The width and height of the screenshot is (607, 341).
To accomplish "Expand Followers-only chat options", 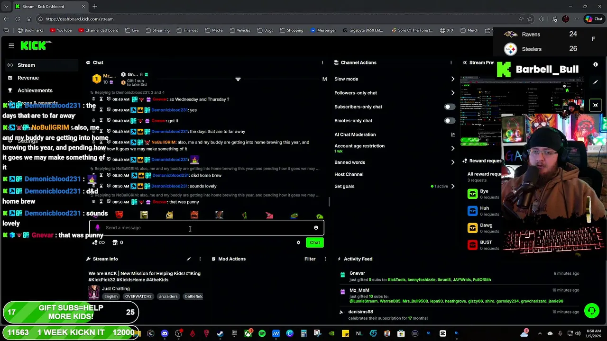I will click(452, 93).
